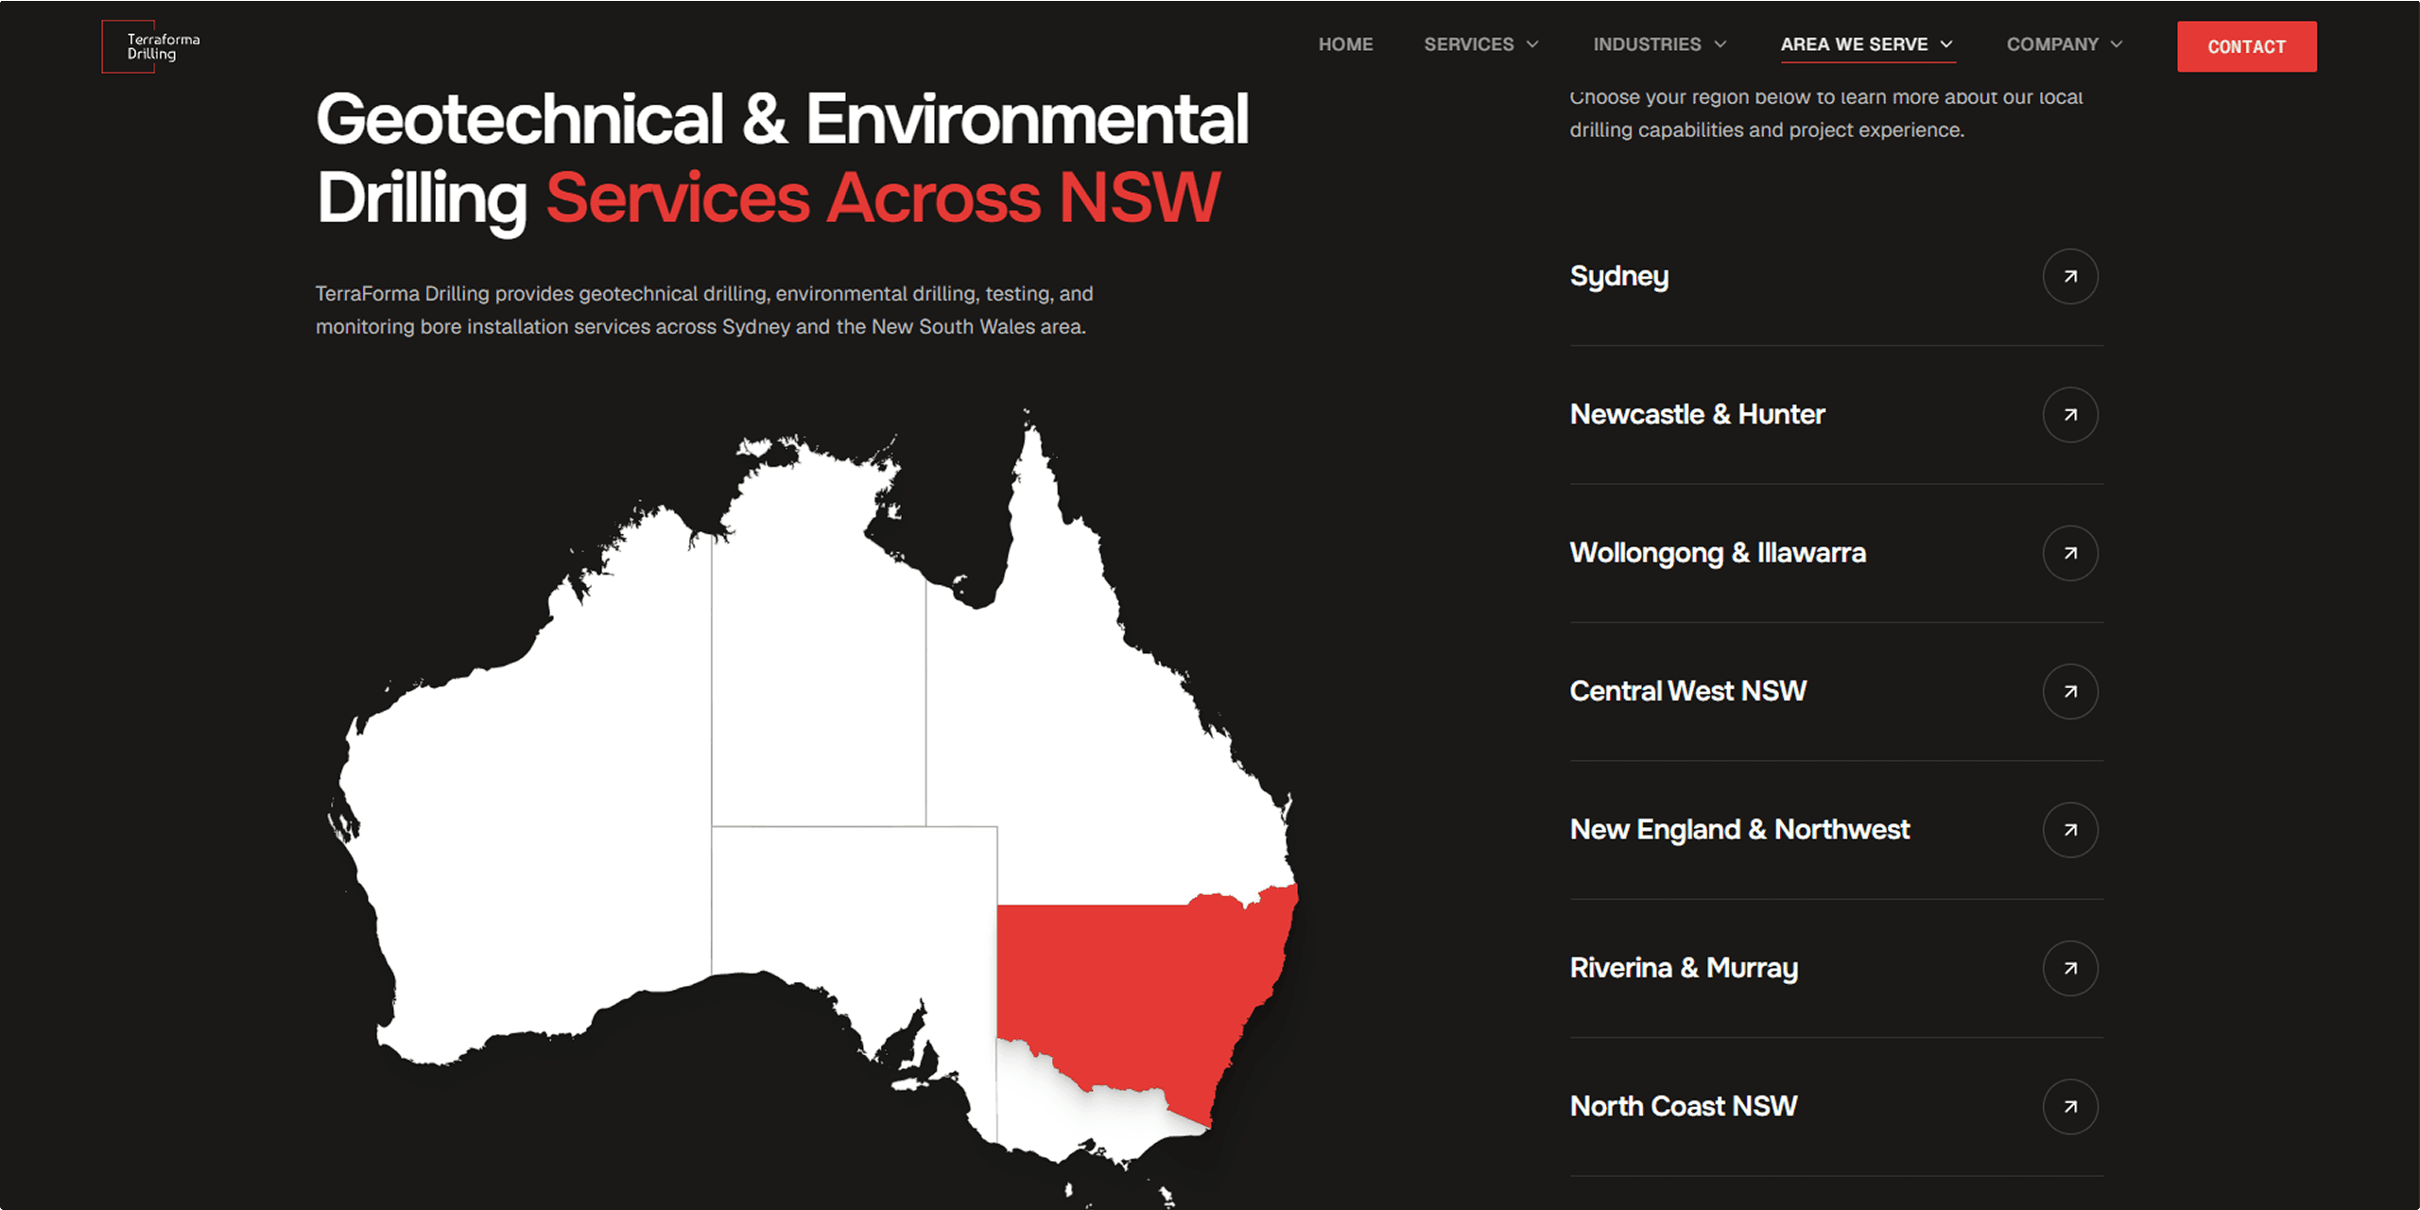Open the Wollongong & Illawarra region link
The width and height of the screenshot is (2420, 1210).
1718,553
